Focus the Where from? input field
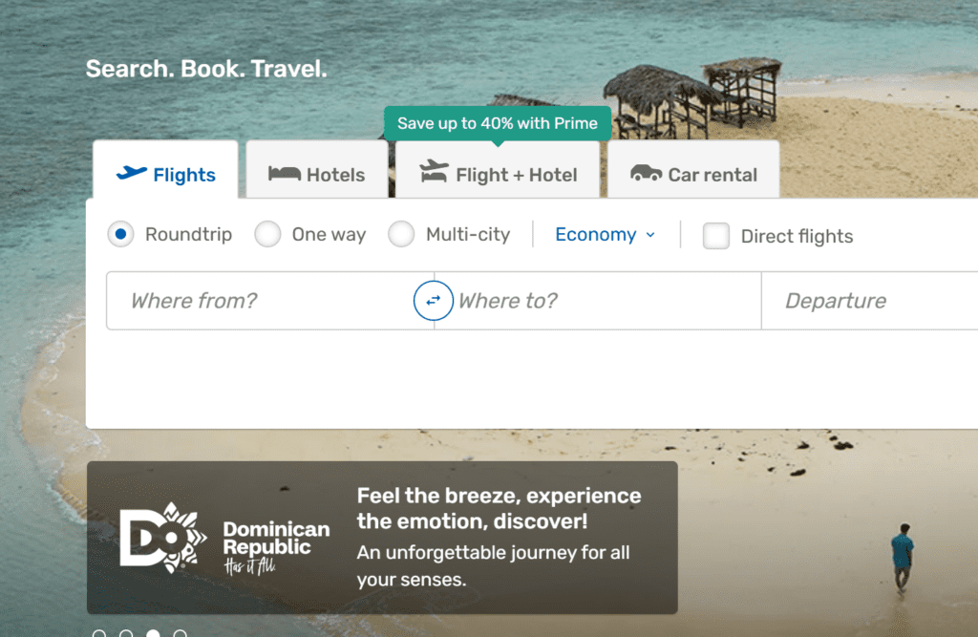The image size is (978, 637). [x=258, y=301]
